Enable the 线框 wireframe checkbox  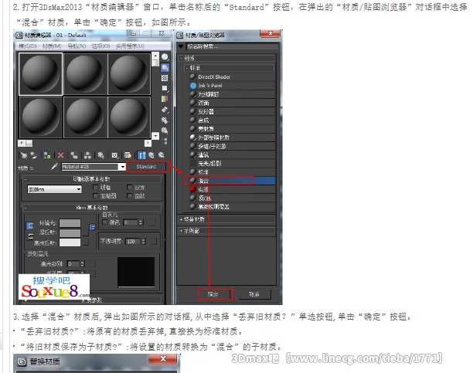[96, 188]
